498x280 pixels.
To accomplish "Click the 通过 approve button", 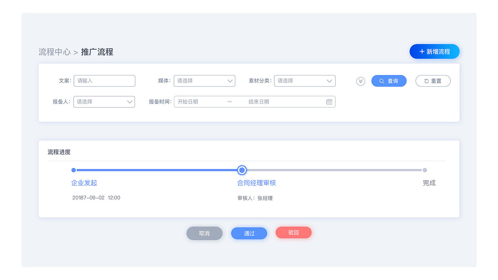I will [249, 233].
